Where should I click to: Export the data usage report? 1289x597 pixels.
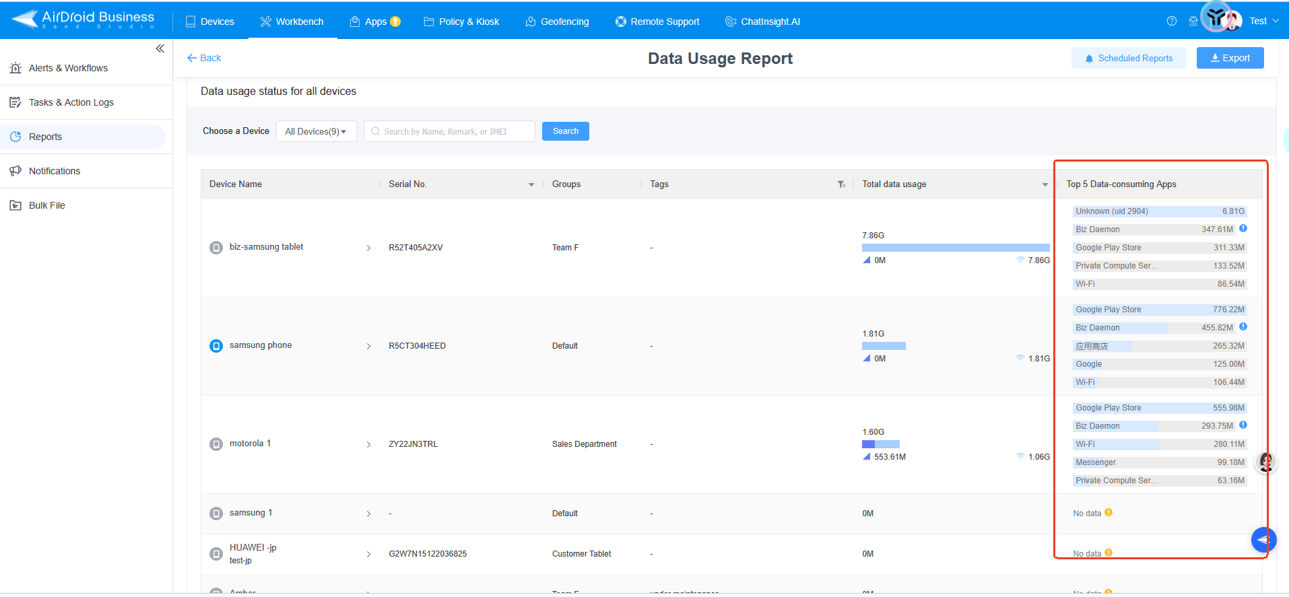1230,58
